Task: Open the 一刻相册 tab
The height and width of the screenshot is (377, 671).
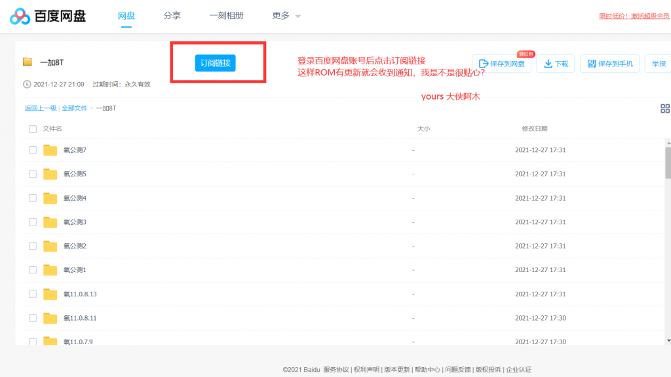Action: coord(226,16)
